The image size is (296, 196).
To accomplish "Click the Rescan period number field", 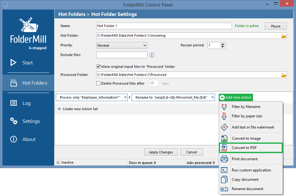I will (214, 45).
